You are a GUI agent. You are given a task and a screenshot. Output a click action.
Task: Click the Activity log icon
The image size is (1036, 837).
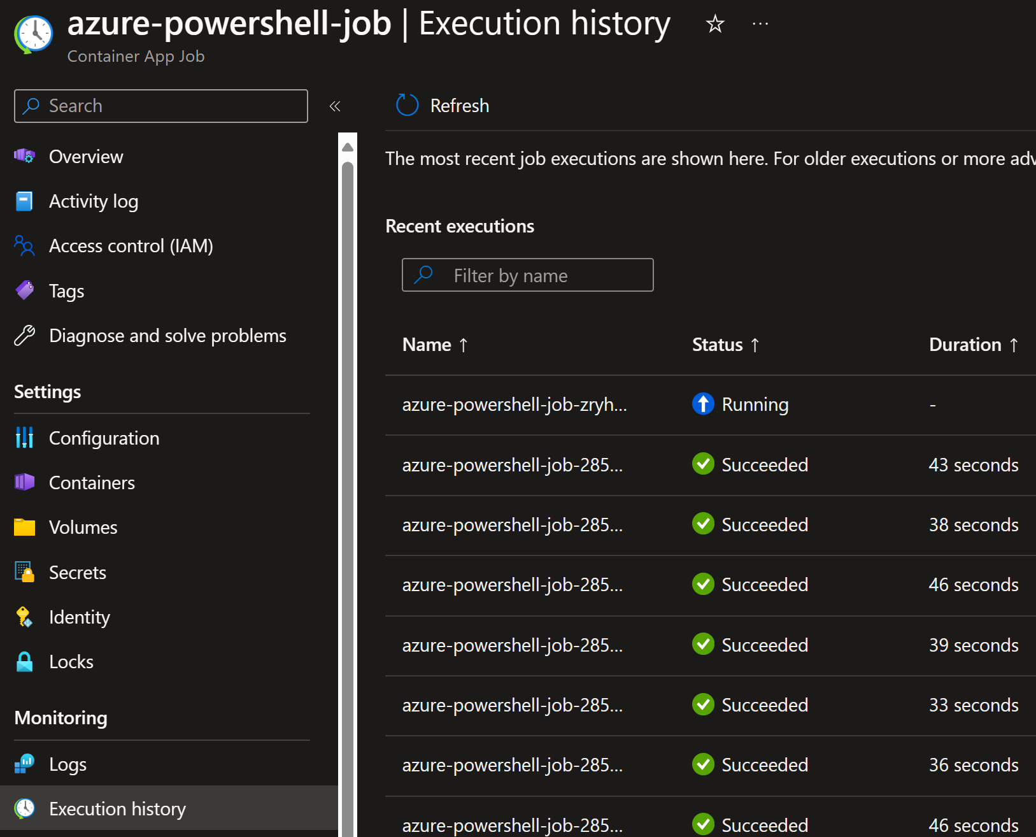pos(24,201)
